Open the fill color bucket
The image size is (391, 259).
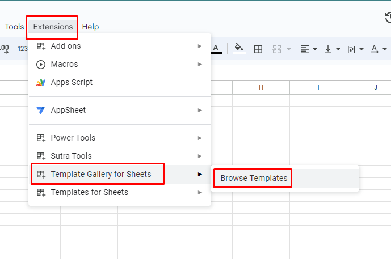pos(239,49)
